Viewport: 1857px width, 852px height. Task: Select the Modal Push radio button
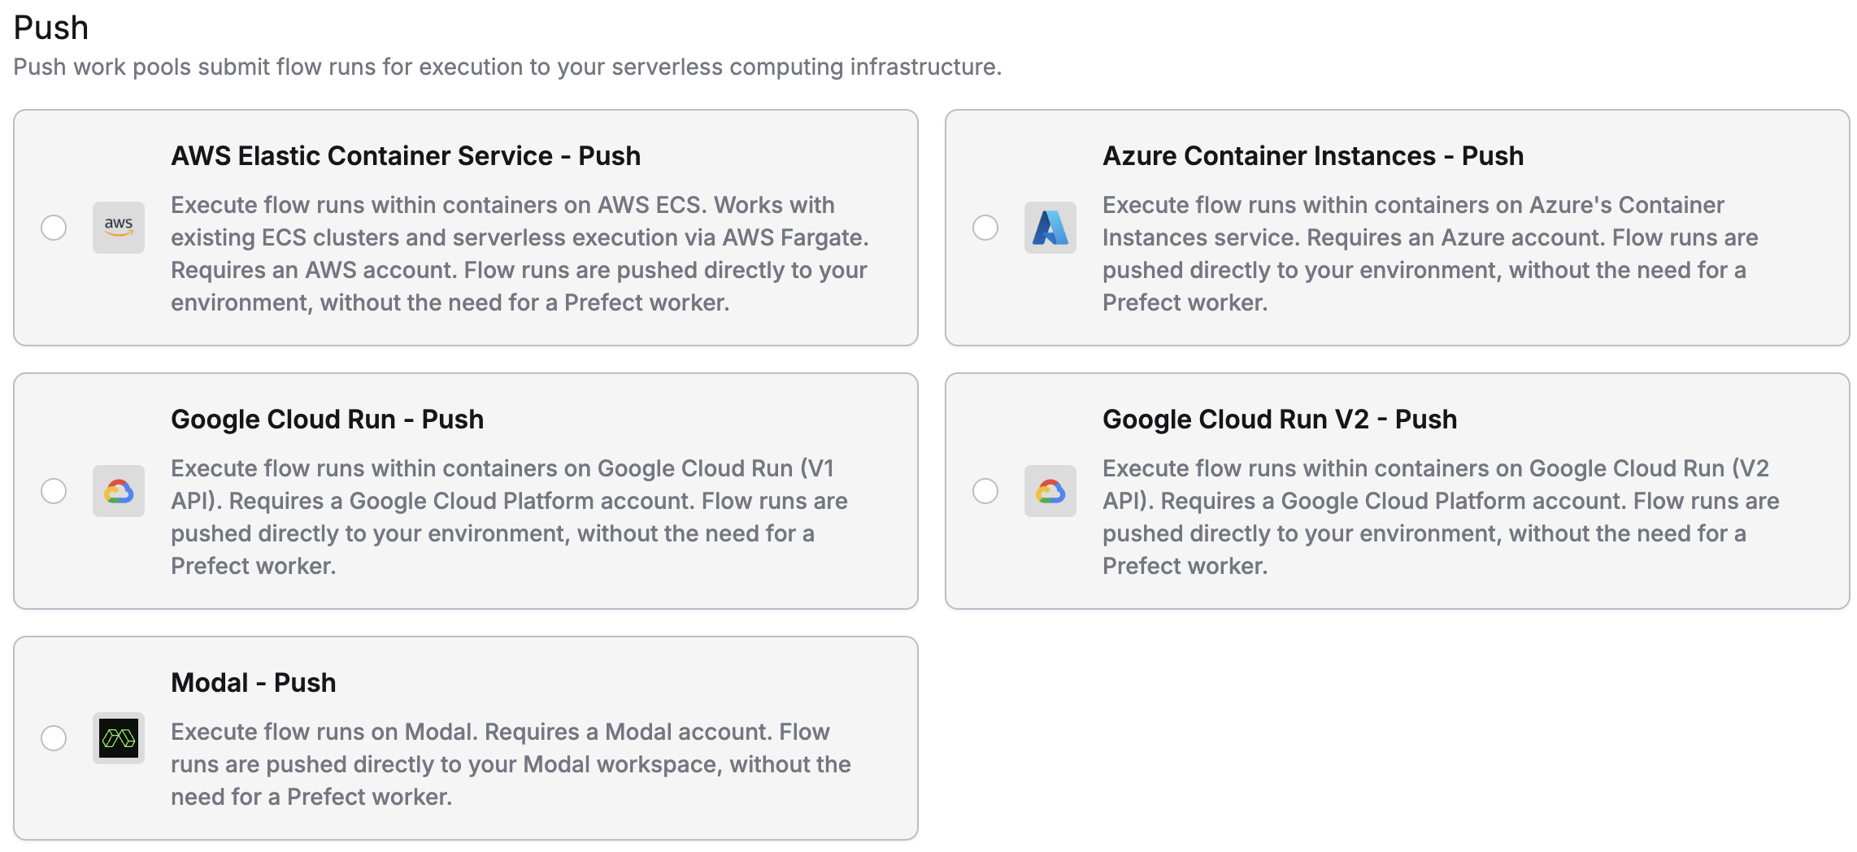click(x=54, y=738)
